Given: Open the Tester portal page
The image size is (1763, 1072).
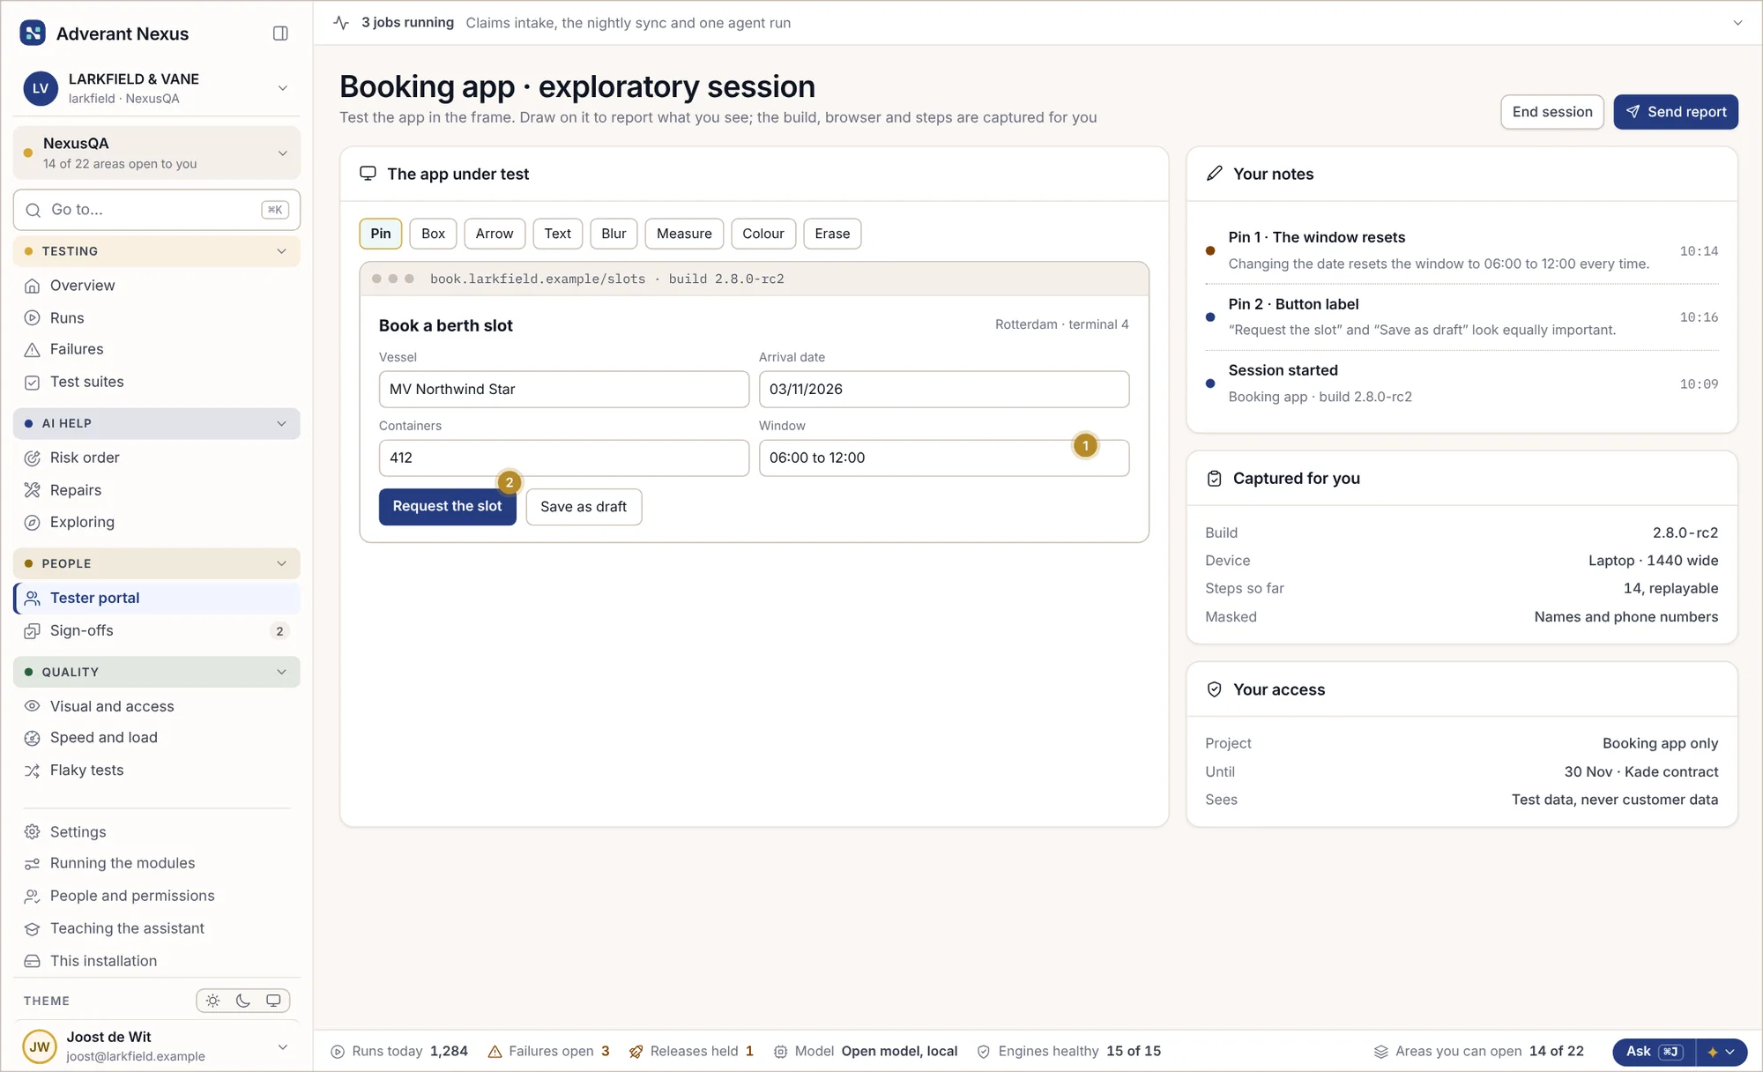Looking at the screenshot, I should [157, 598].
